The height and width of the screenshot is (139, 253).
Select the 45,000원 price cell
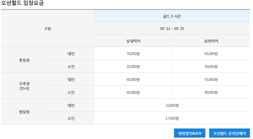(133, 92)
